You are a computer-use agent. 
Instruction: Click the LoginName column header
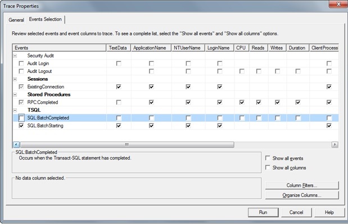click(219, 48)
